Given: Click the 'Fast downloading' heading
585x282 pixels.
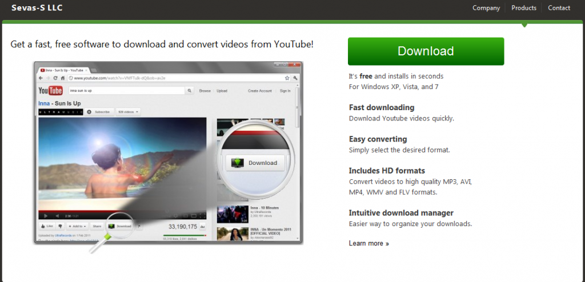Looking at the screenshot, I should 382,107.
